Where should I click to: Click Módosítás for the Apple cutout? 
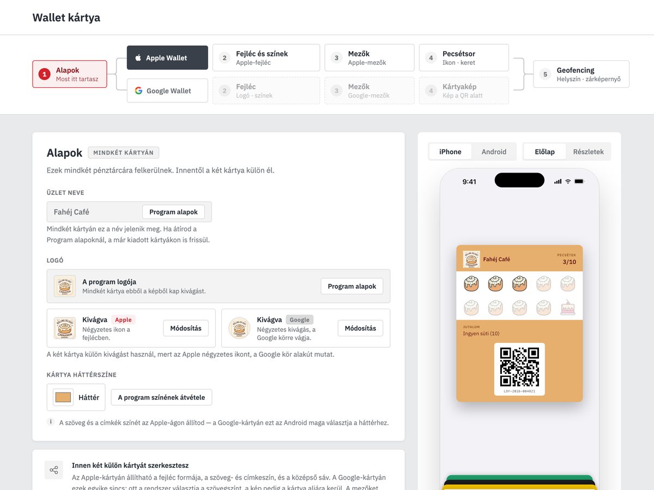(x=186, y=328)
